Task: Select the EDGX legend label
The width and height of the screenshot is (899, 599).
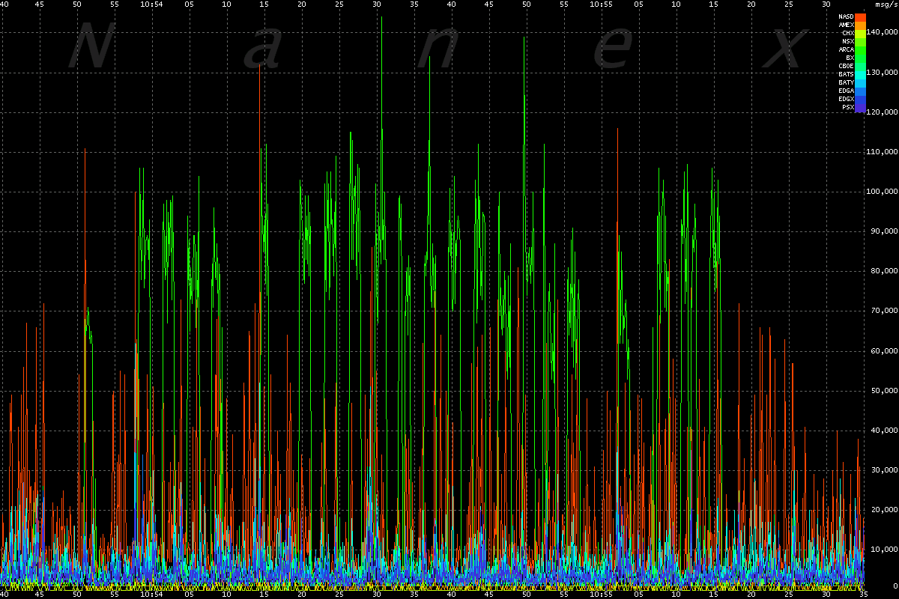Action: [846, 98]
